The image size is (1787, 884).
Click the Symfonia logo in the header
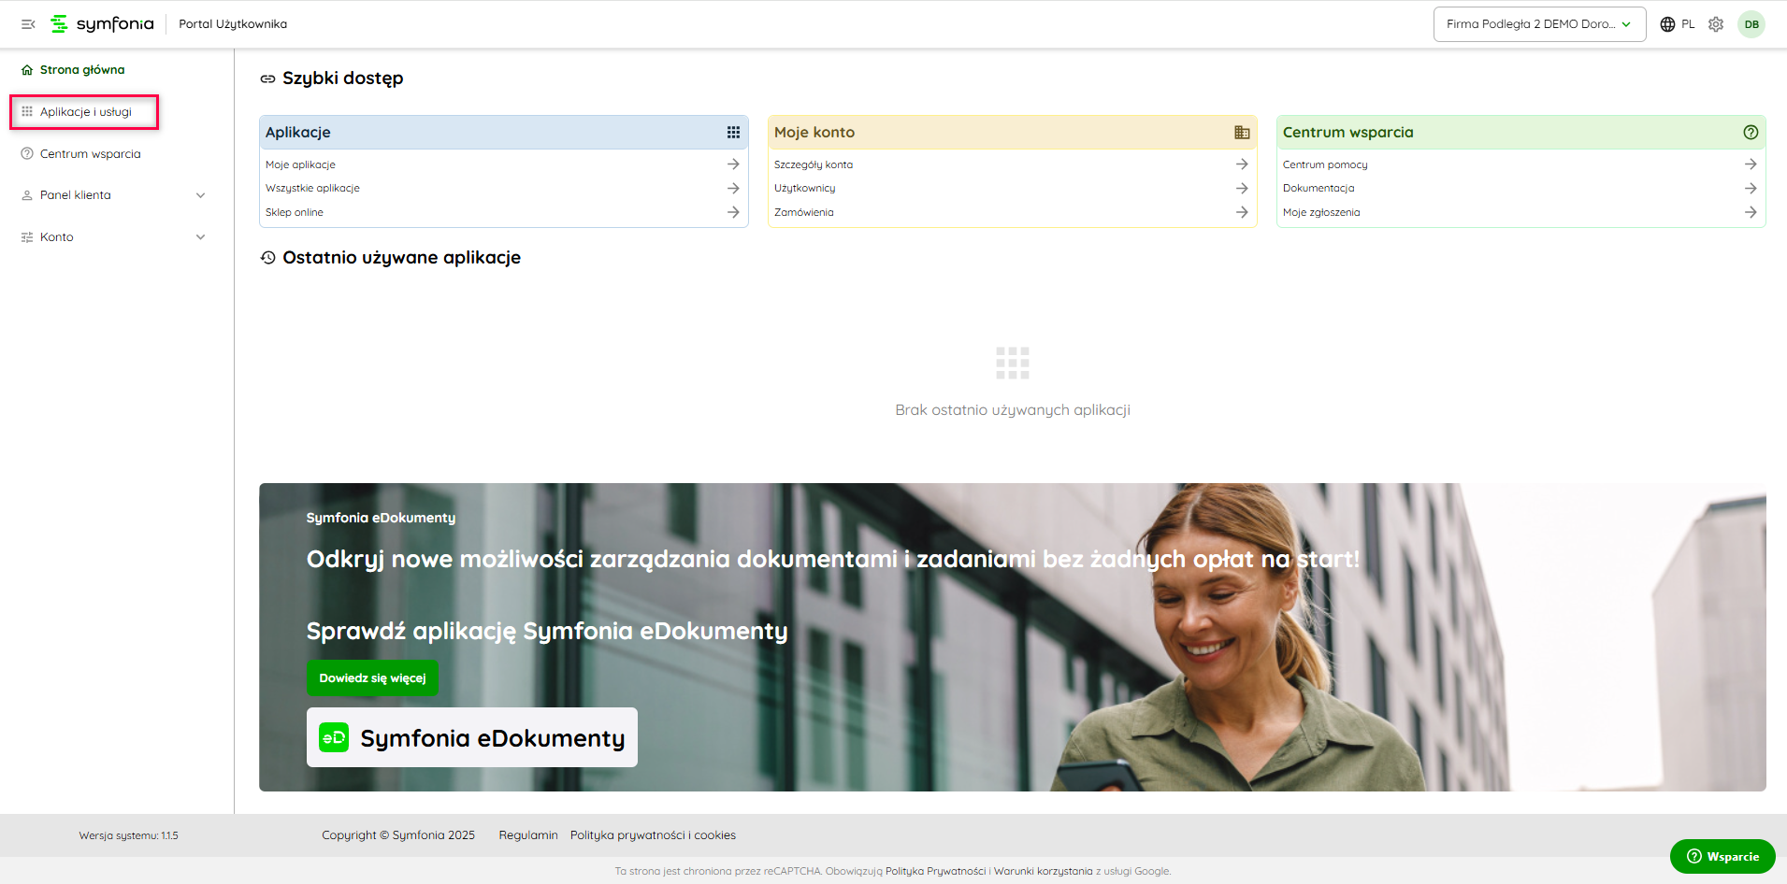pos(102,24)
